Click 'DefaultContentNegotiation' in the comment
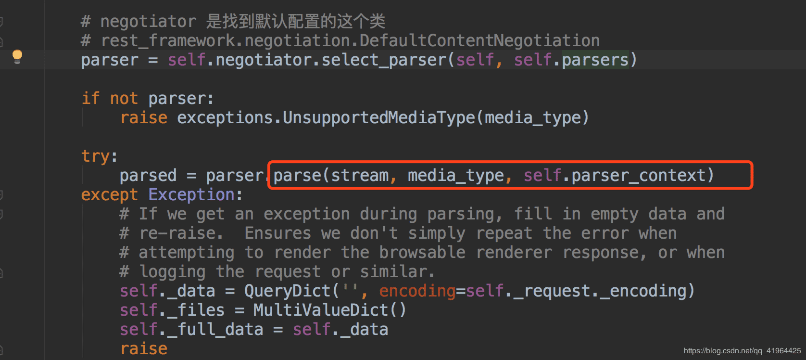 479,41
